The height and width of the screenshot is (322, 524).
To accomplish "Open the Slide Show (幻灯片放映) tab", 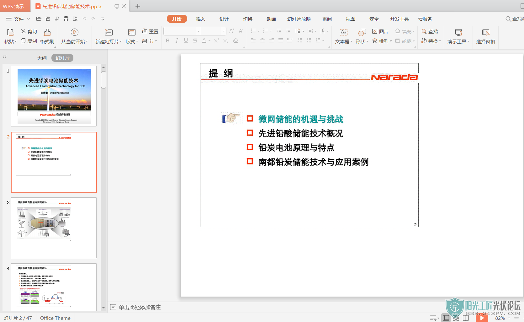I will tap(299, 19).
